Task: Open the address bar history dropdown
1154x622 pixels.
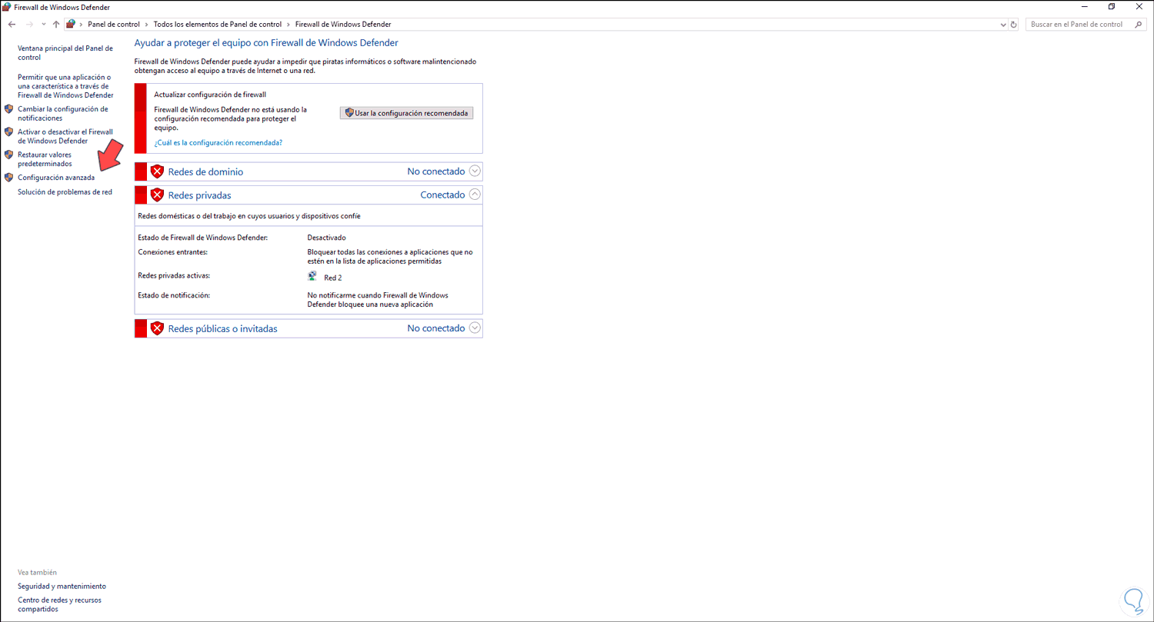Action: [1002, 25]
